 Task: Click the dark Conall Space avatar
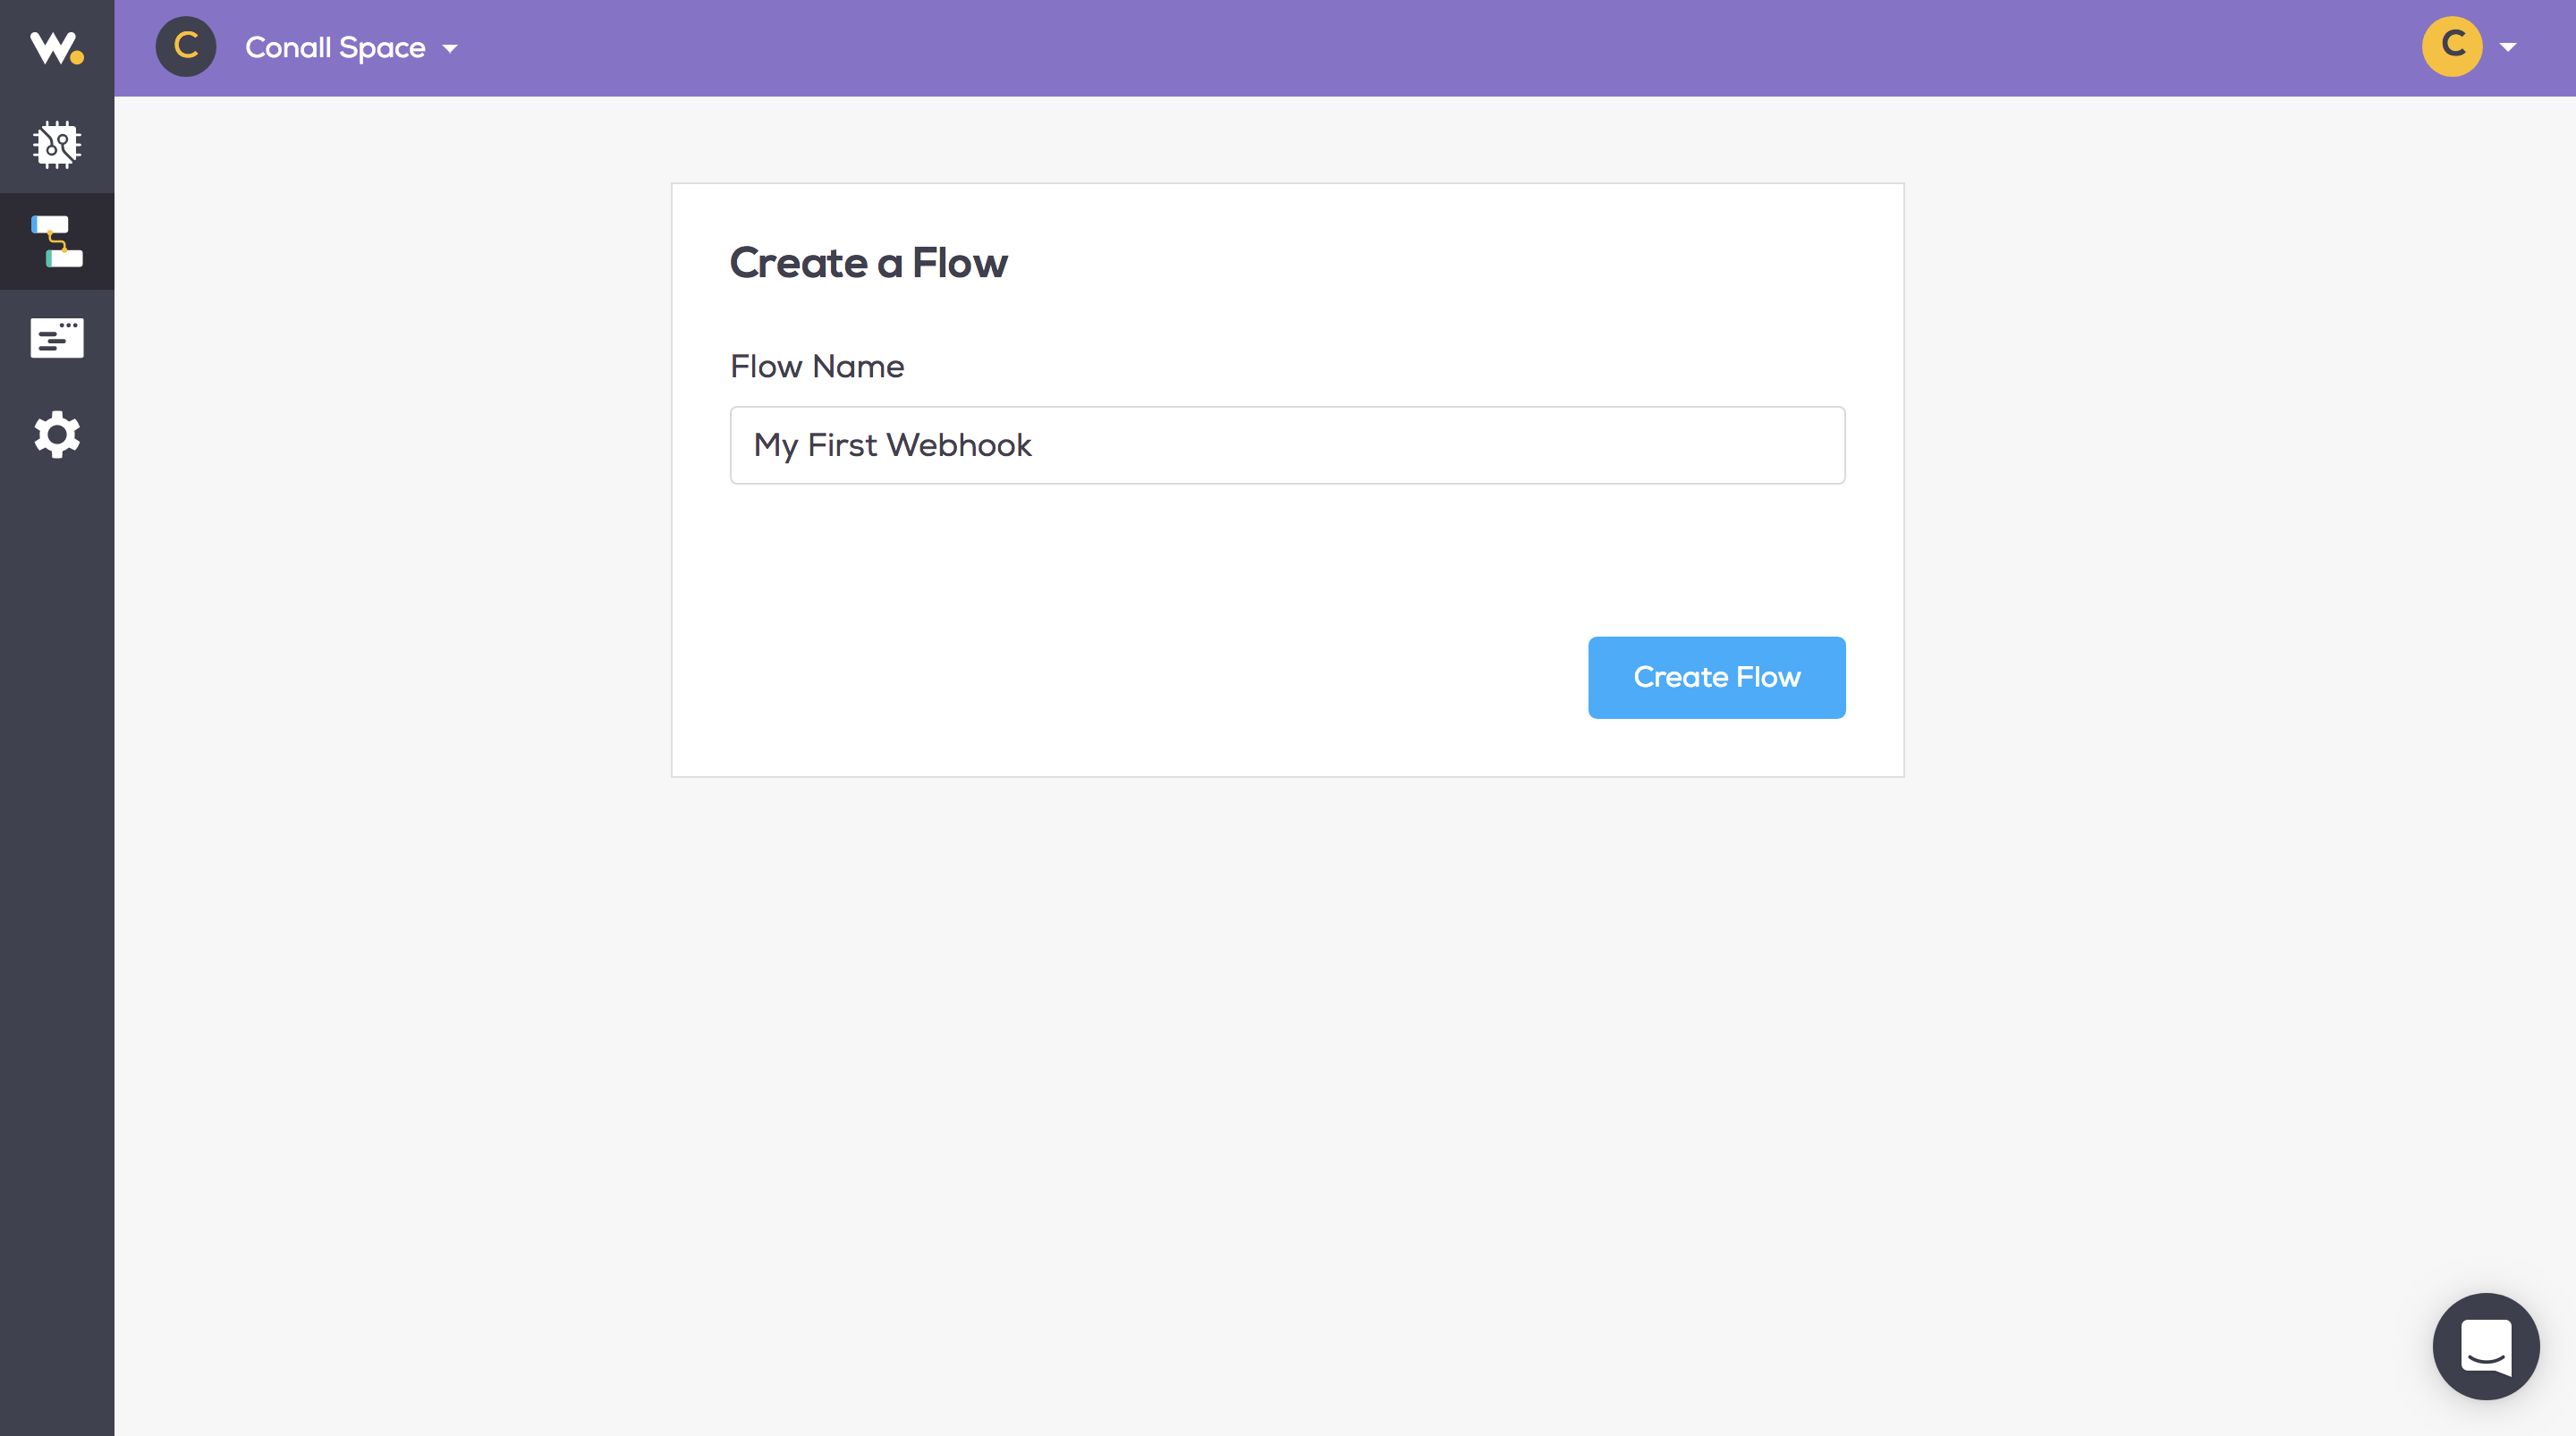tap(186, 47)
